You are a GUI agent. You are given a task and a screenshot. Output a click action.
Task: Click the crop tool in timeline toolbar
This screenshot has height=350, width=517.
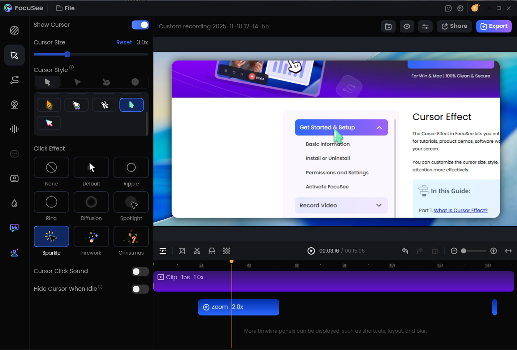click(x=182, y=251)
